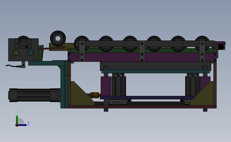Select the large black lift block under the rail
Viewport: 231px width, 142px height.
(155, 66)
